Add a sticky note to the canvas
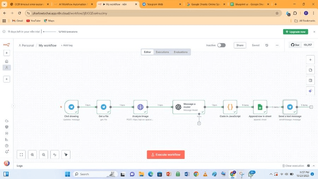This screenshot has height=179, width=318. [310, 70]
